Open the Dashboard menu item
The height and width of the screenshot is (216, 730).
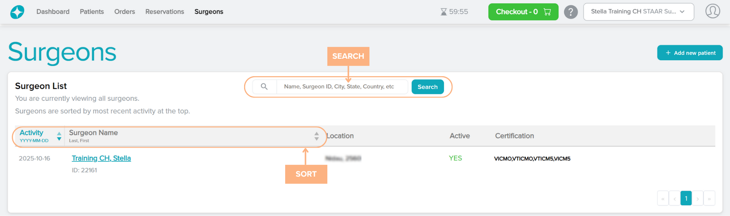pos(53,12)
